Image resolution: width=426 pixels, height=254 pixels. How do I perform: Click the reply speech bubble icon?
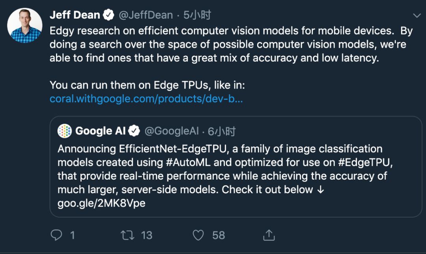pos(56,235)
